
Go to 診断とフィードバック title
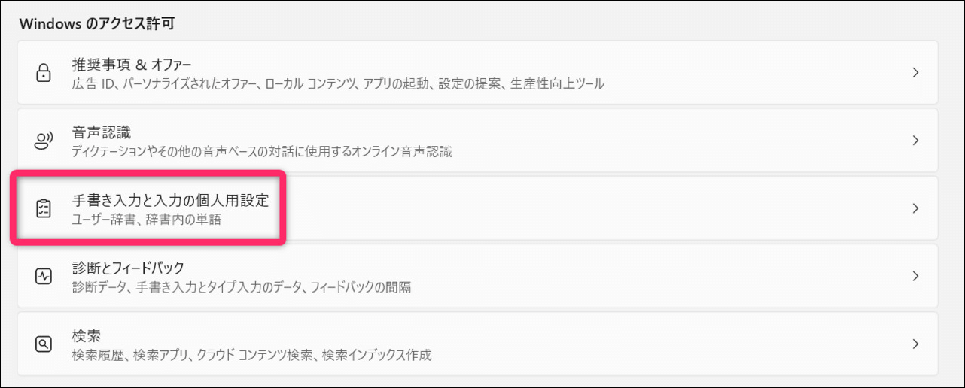tap(128, 268)
